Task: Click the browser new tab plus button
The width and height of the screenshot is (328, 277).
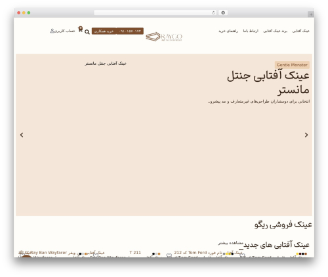Action: [x=311, y=14]
